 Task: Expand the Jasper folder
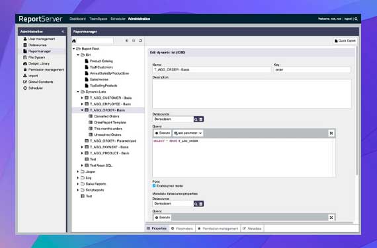coord(78,171)
